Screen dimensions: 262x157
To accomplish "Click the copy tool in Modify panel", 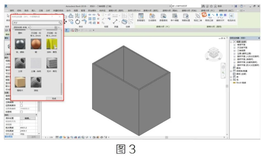I will [72, 22].
